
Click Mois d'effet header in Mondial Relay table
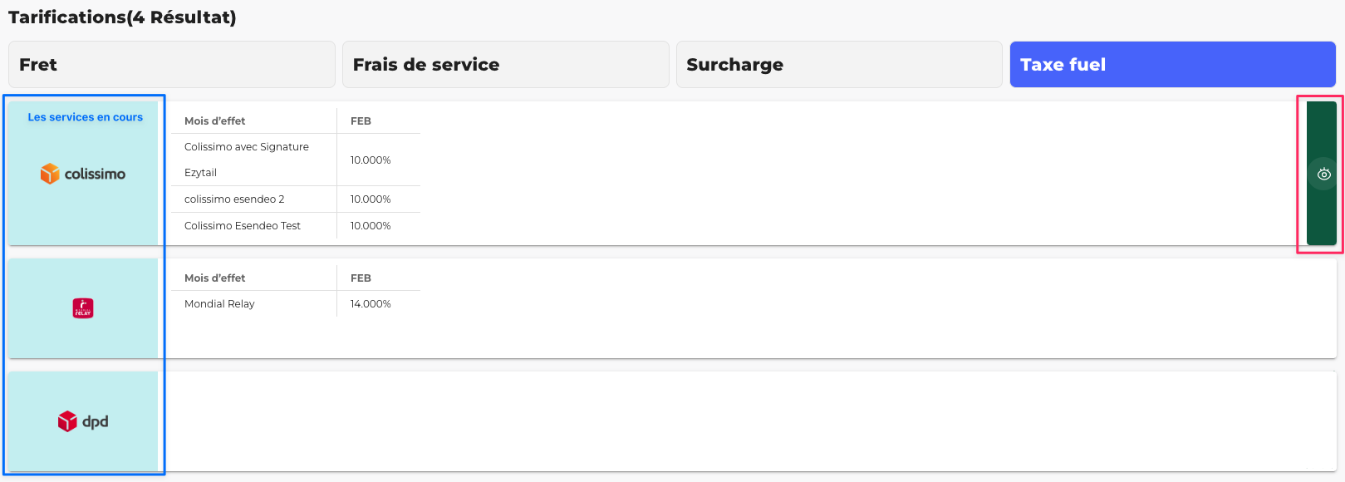214,278
